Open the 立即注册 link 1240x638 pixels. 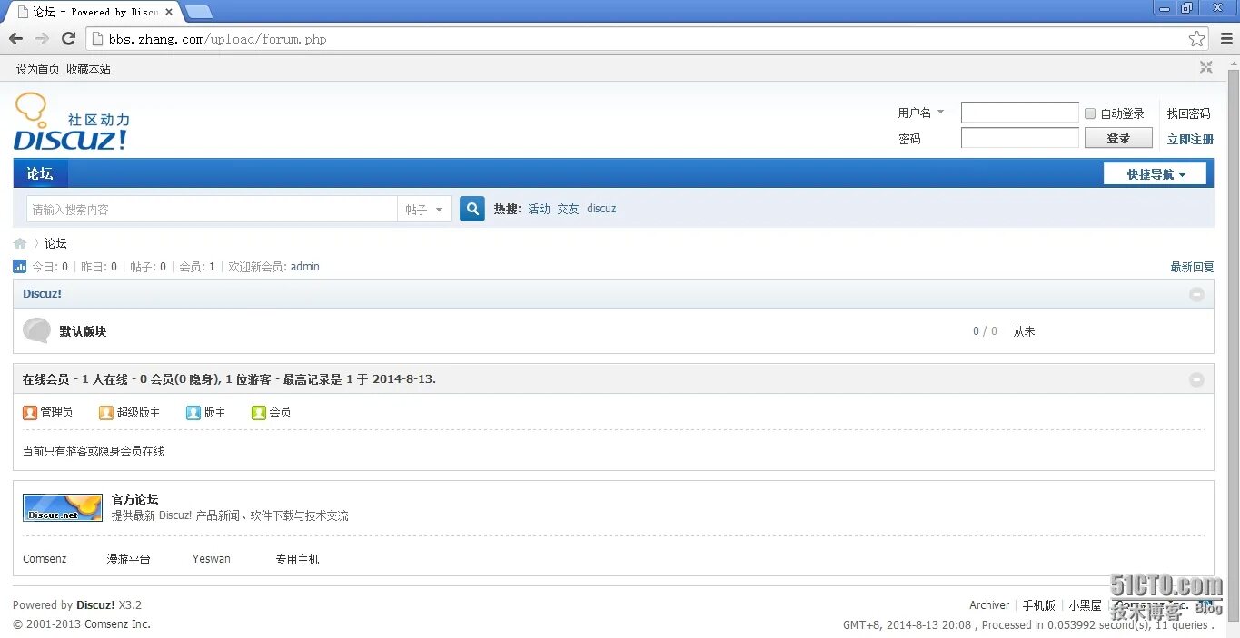coord(1190,140)
